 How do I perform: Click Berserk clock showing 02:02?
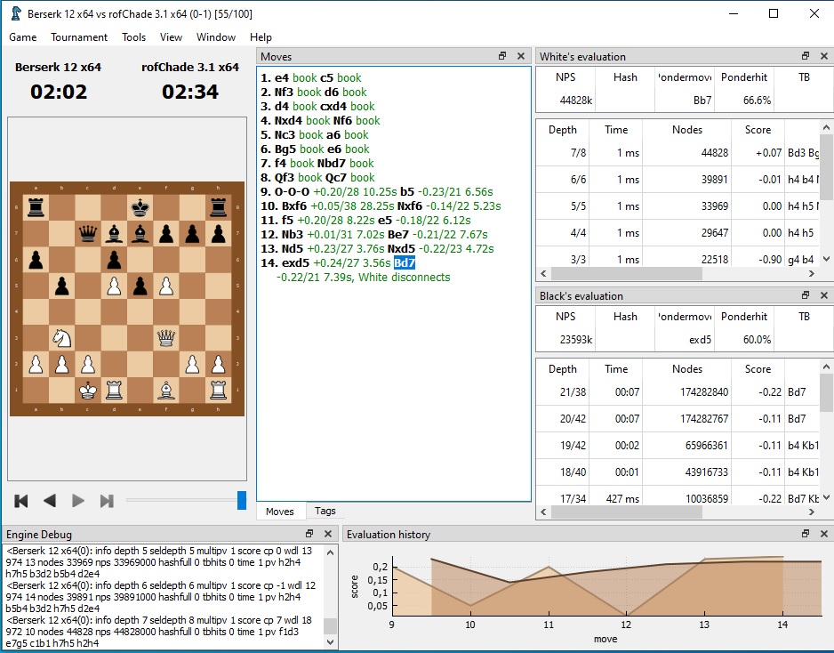[59, 92]
